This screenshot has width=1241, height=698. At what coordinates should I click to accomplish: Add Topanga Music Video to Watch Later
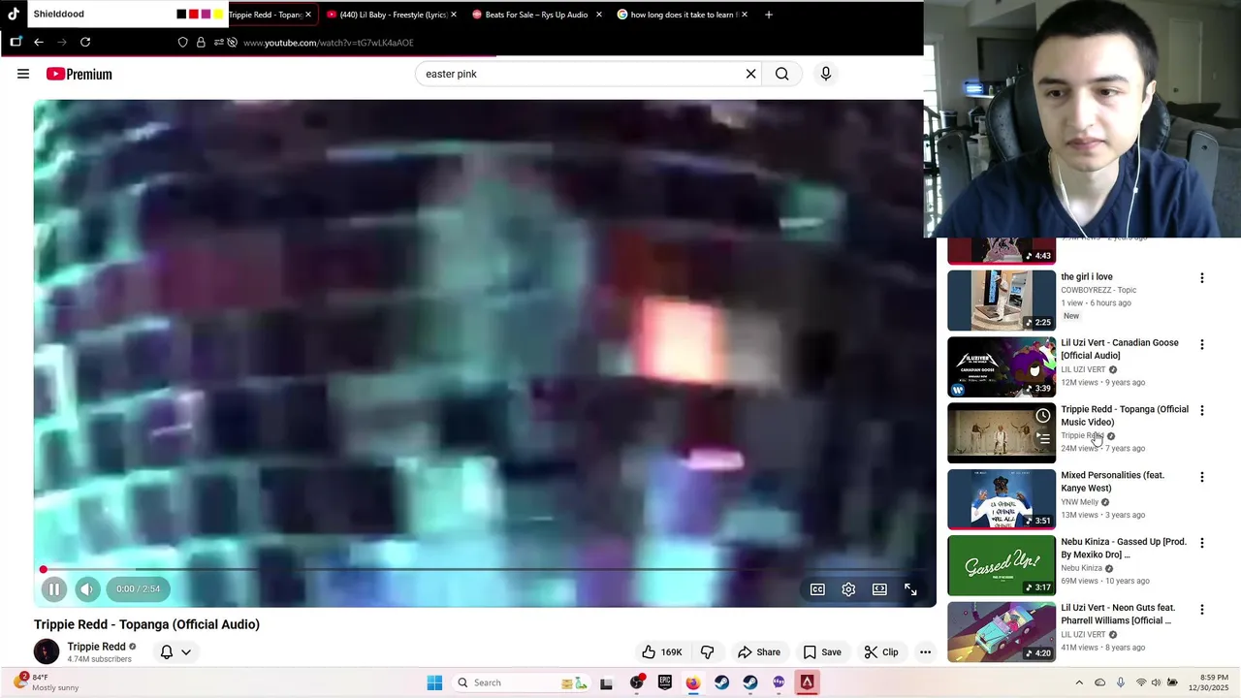(1043, 416)
